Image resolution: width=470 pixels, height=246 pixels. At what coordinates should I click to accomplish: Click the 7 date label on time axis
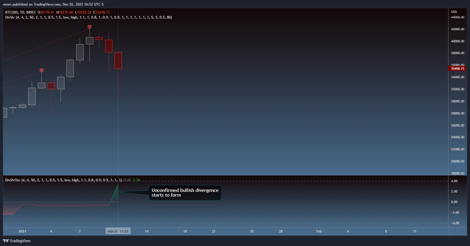80,231
